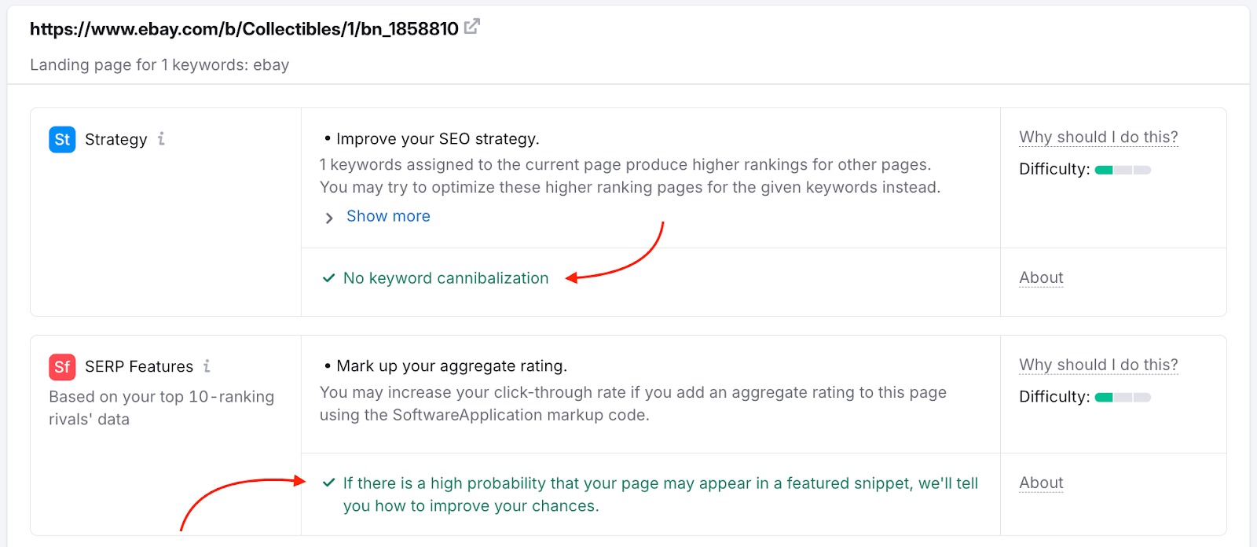The height and width of the screenshot is (547, 1257).
Task: Open Why should I do this? for Strategy
Action: [1098, 138]
